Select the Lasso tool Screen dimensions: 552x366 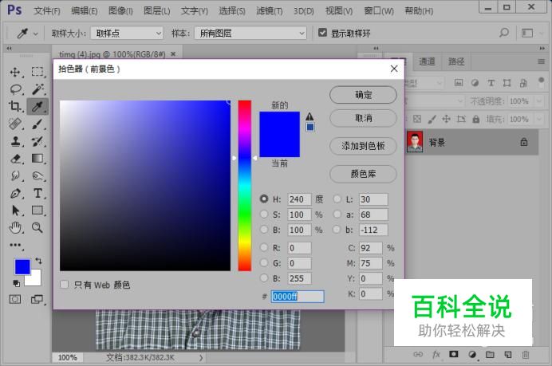click(x=16, y=89)
